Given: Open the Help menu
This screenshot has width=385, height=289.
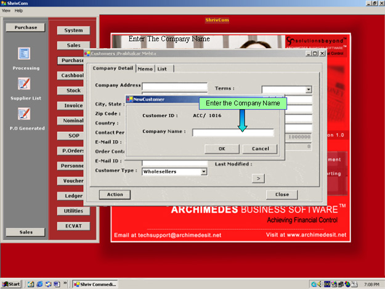Looking at the screenshot, I should pyautogui.click(x=19, y=10).
